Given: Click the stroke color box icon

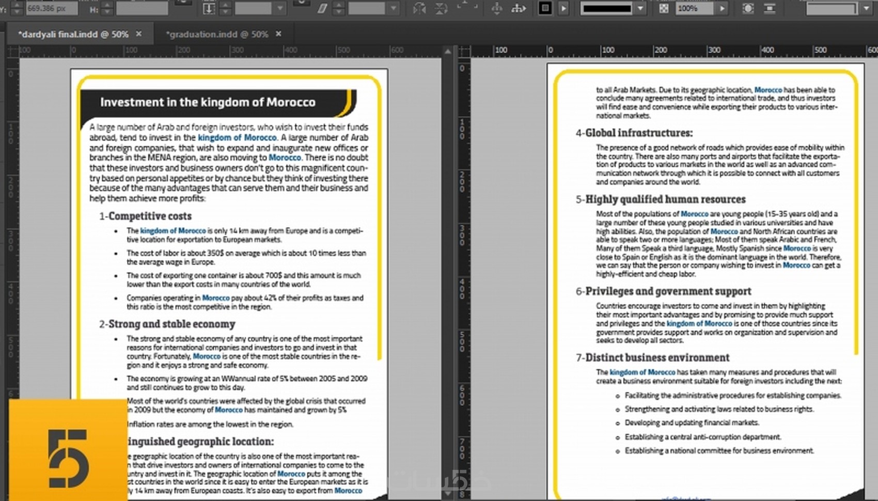Looking at the screenshot, I should pos(545,8).
